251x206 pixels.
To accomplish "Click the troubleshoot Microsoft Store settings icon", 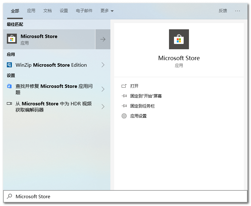I will click(x=9, y=86).
